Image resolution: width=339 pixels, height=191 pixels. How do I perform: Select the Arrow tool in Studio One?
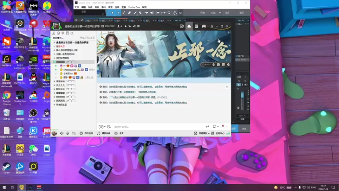click(x=112, y=13)
